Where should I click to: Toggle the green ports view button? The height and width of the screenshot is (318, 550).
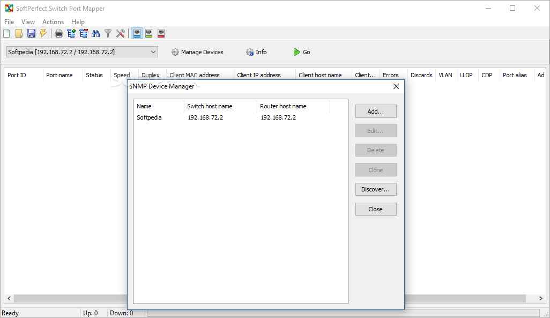pyautogui.click(x=148, y=34)
